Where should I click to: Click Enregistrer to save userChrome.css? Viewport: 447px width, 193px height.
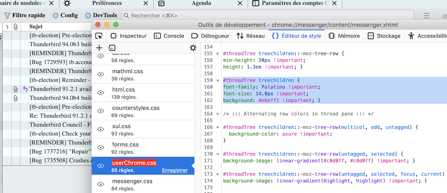(175, 170)
